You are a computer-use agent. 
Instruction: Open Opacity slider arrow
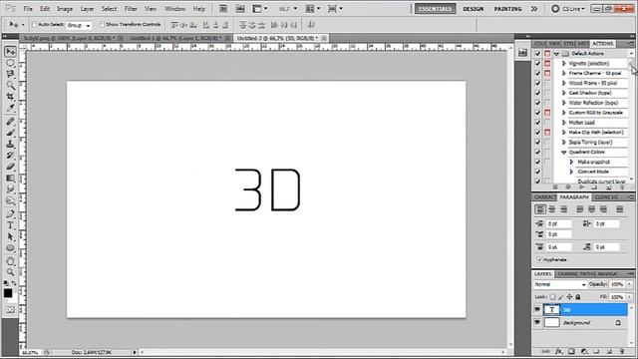tap(629, 284)
